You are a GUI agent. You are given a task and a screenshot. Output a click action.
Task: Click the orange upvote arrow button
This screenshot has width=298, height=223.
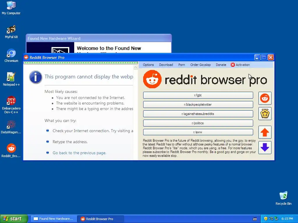[x=265, y=132]
